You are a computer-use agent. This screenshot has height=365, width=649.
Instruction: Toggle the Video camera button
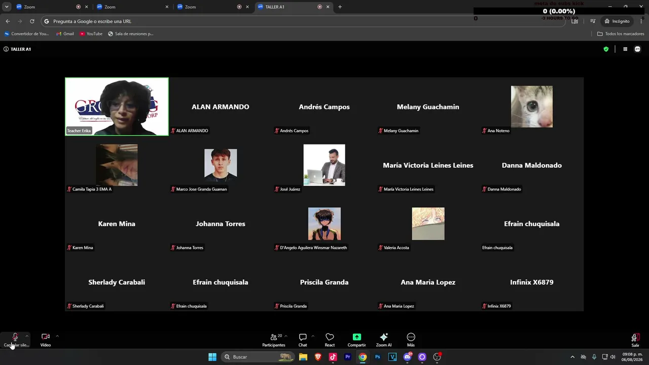tap(46, 339)
